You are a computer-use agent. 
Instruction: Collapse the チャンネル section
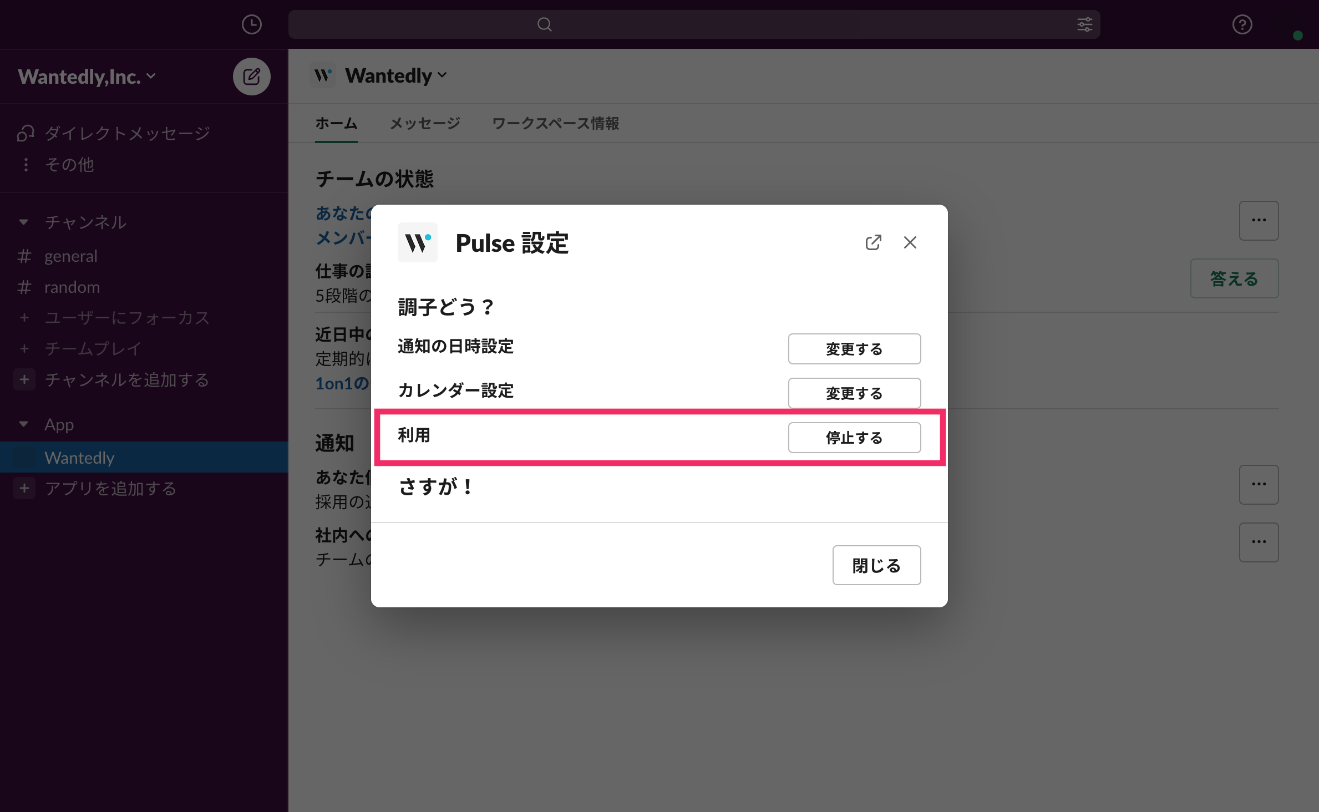tap(23, 222)
